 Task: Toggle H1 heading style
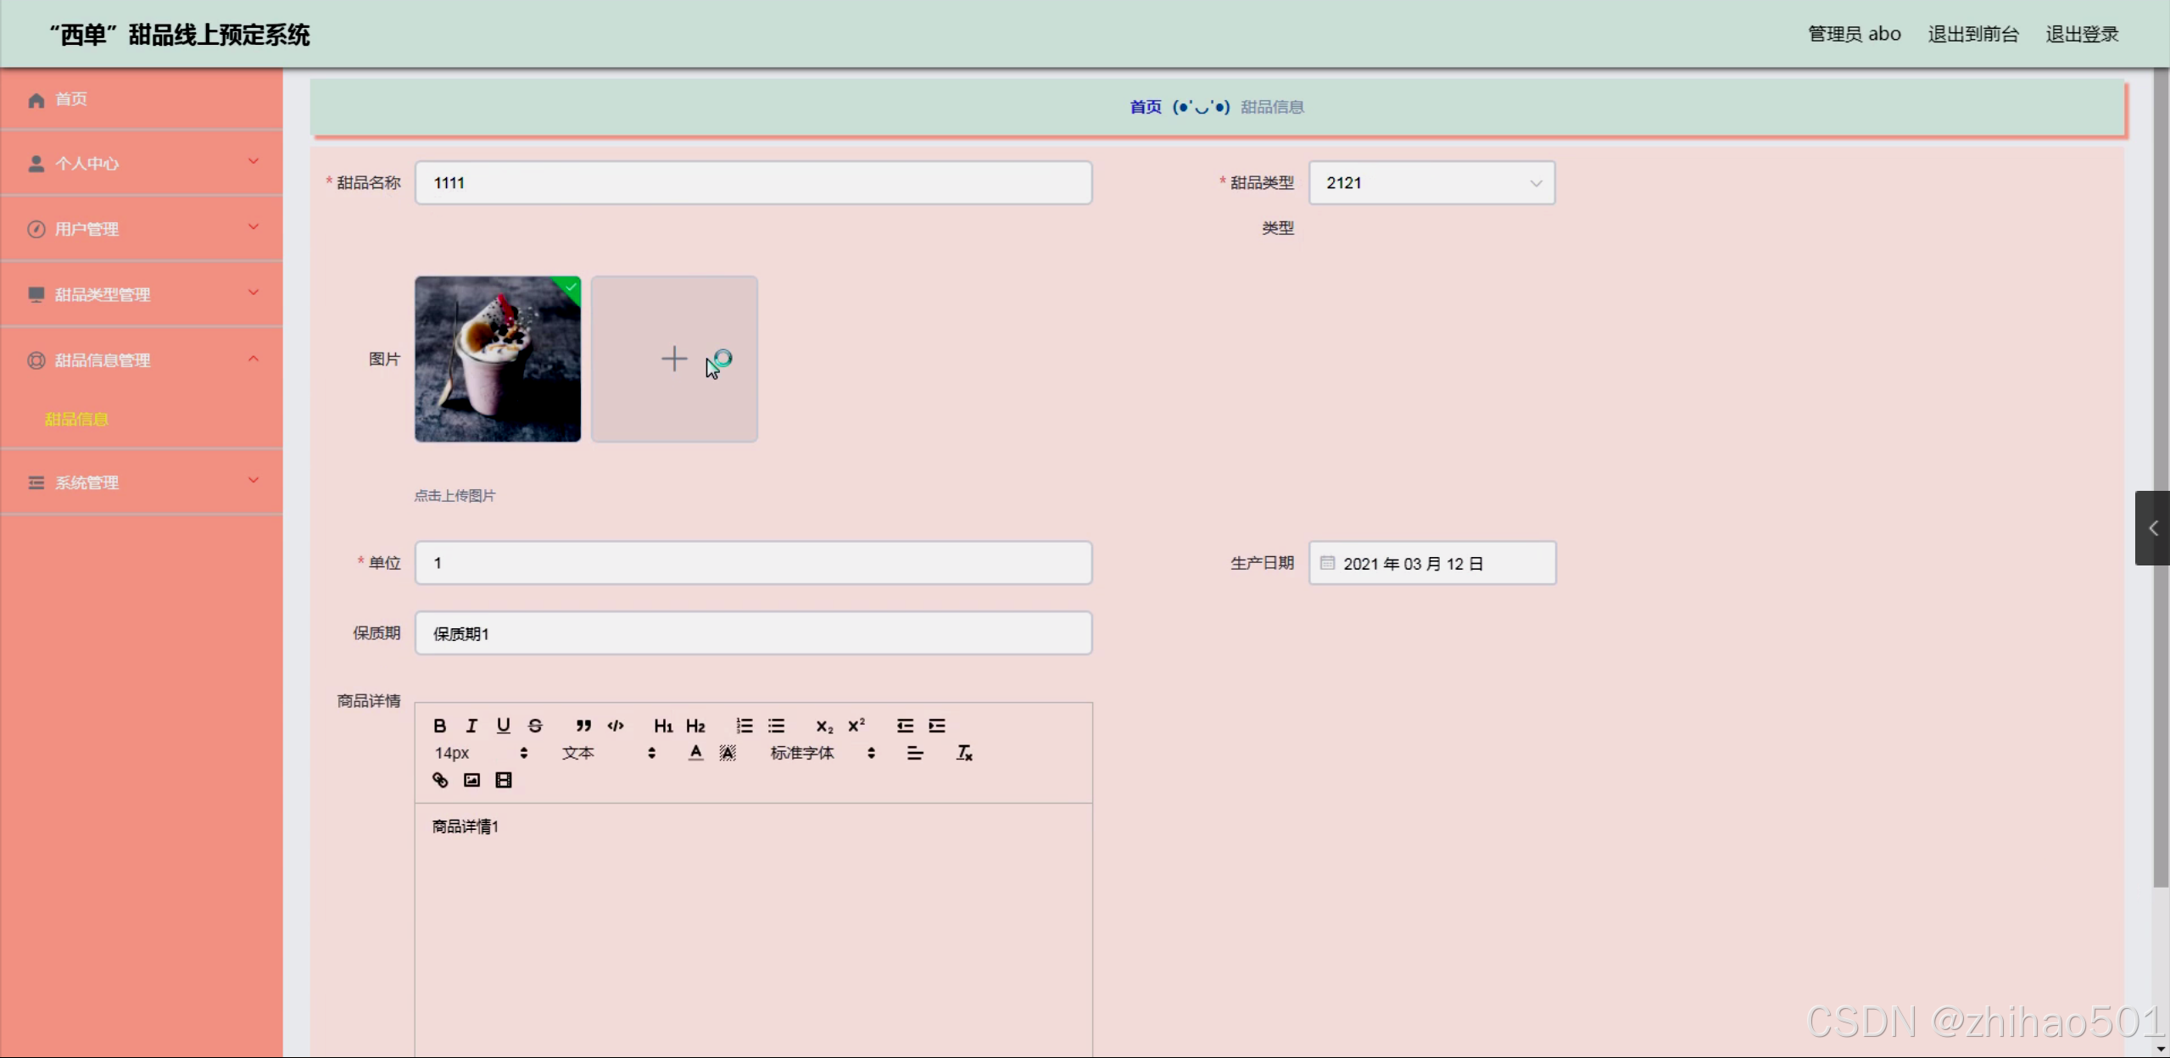pos(663,726)
